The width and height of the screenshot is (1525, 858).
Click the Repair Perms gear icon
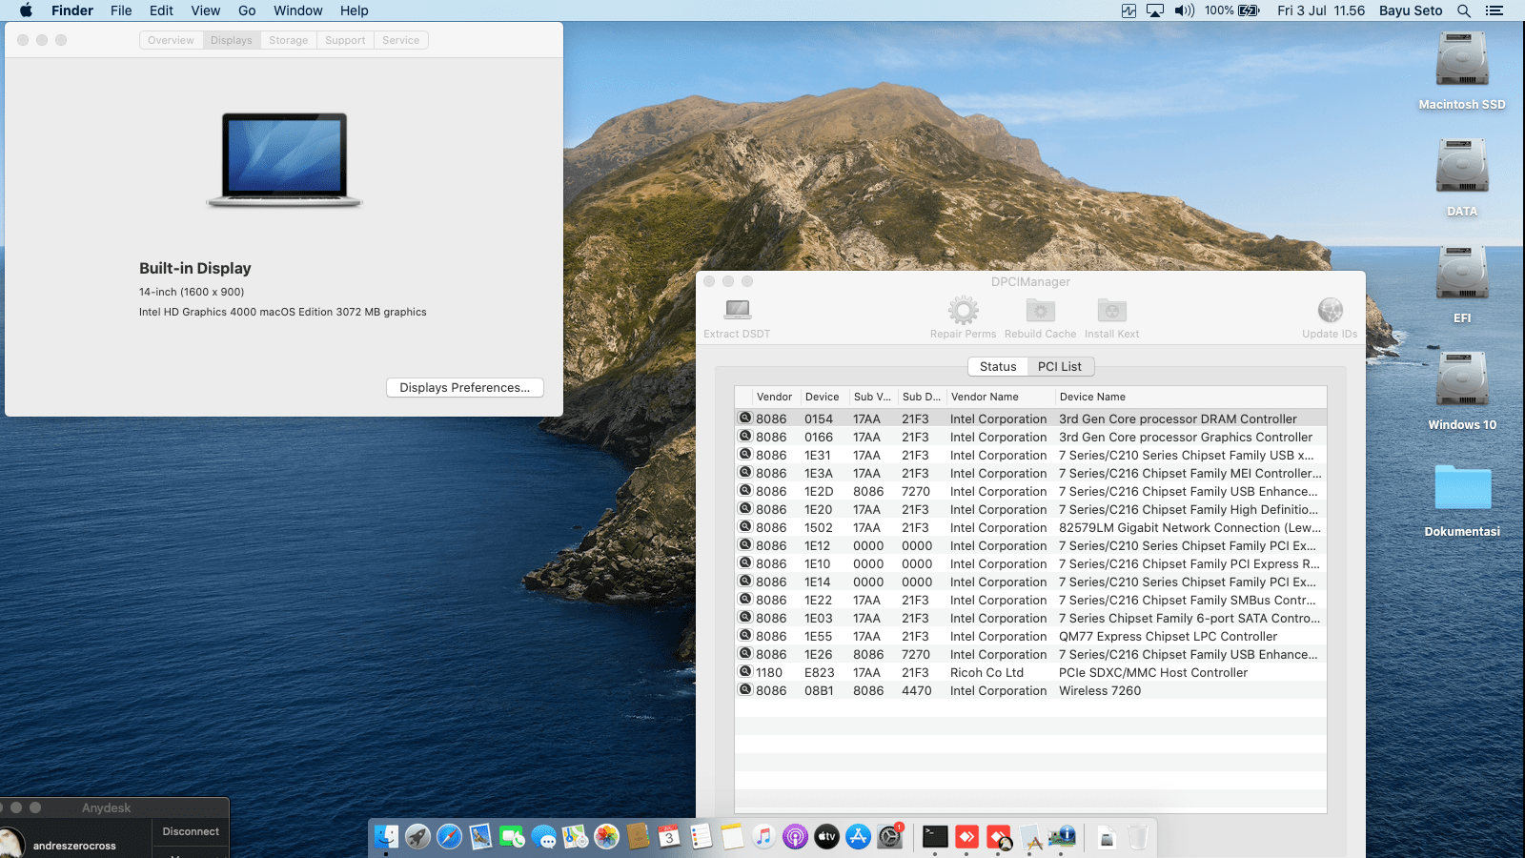(x=963, y=310)
